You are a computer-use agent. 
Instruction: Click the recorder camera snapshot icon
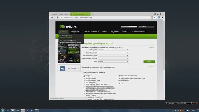[x=192, y=103]
